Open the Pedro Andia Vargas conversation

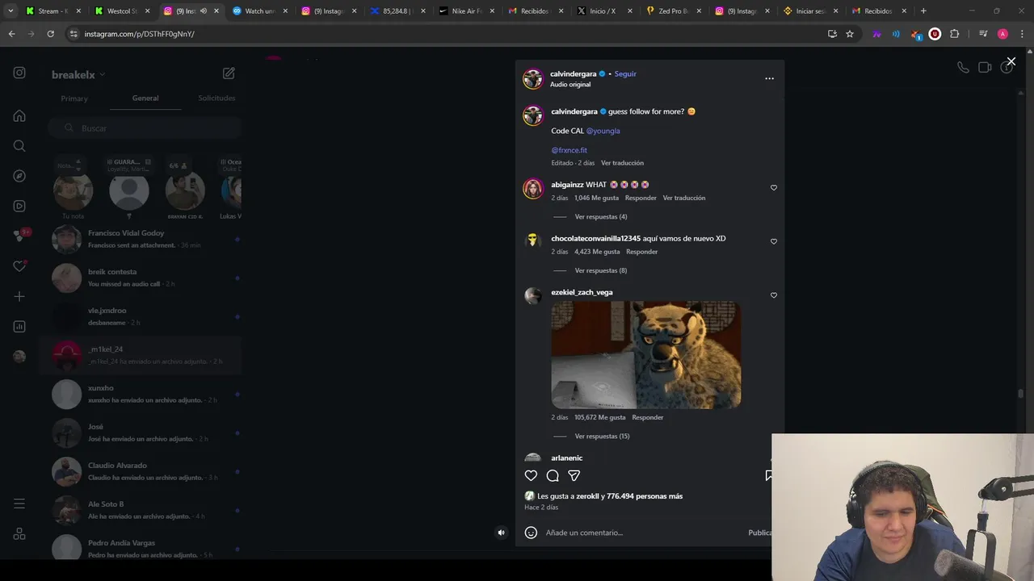tap(141, 549)
